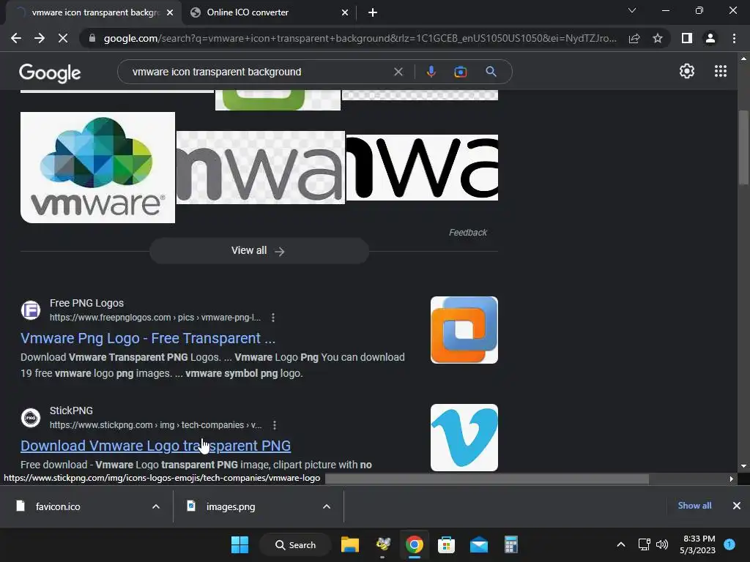
Task: Open the images.png downloaded file
Action: pyautogui.click(x=231, y=506)
